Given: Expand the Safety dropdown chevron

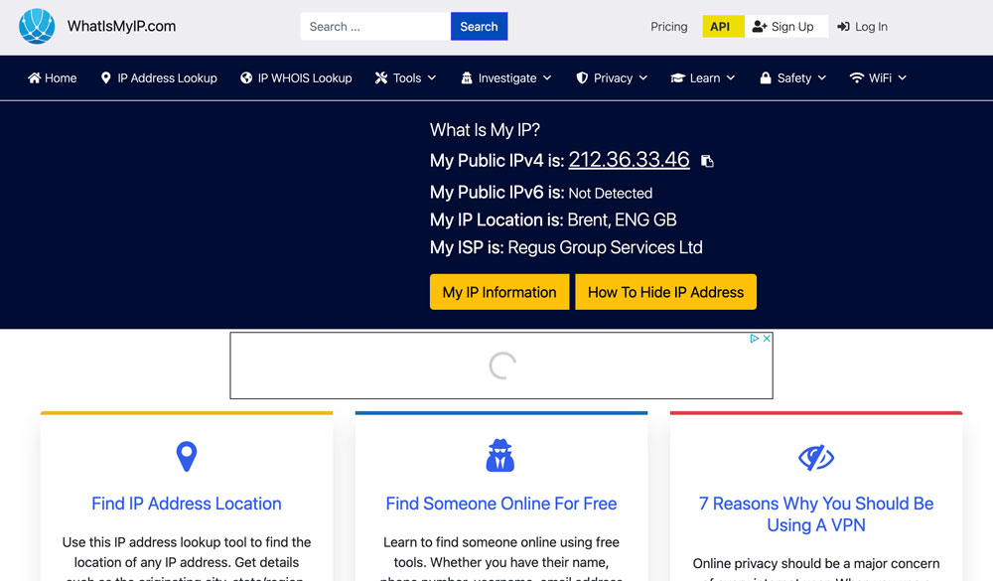Looking at the screenshot, I should [822, 77].
